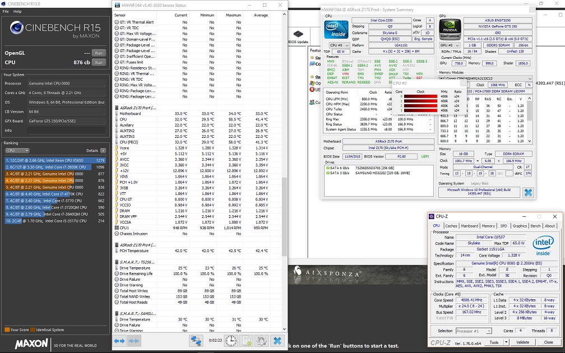
Task: Click the Maximum column header in HWiNFO
Action: click(x=234, y=15)
